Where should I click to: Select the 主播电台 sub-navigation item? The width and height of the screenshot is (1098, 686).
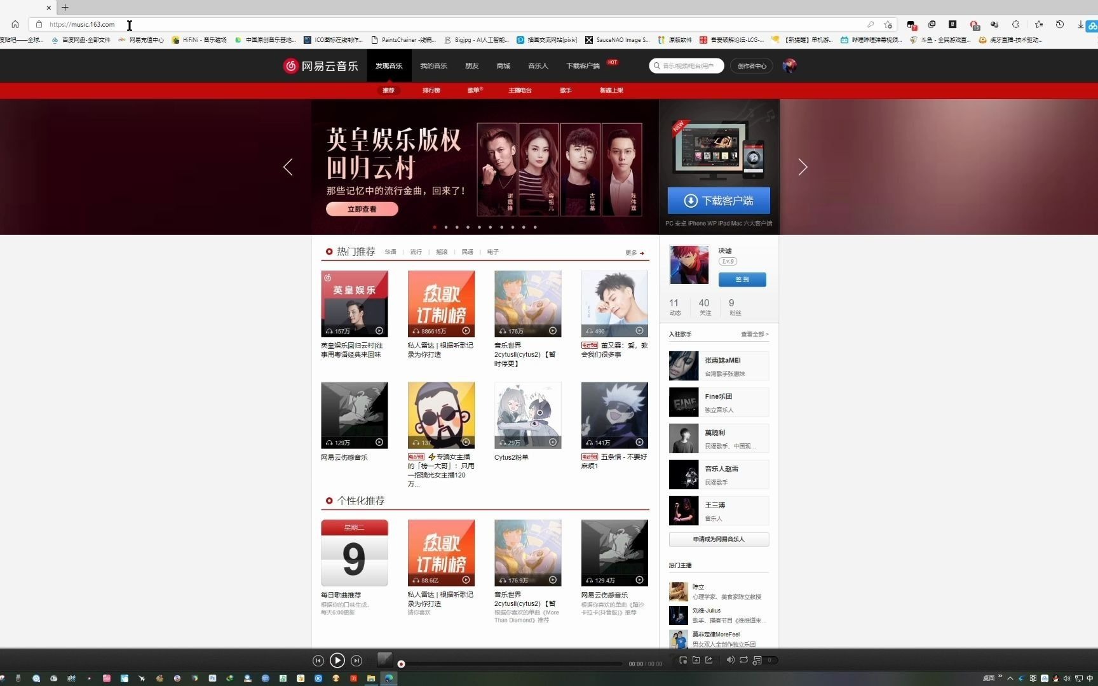520,90
